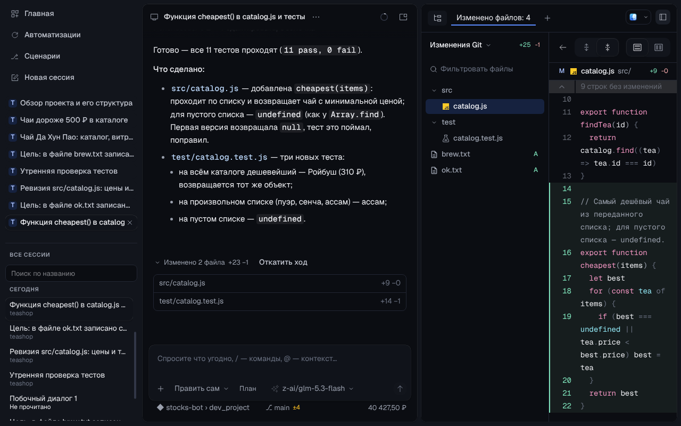681x426 pixels.
Task: Toggle the sidebar panel icon at top right
Action: [663, 17]
